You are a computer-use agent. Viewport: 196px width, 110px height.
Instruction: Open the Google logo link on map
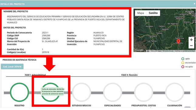click(139, 50)
